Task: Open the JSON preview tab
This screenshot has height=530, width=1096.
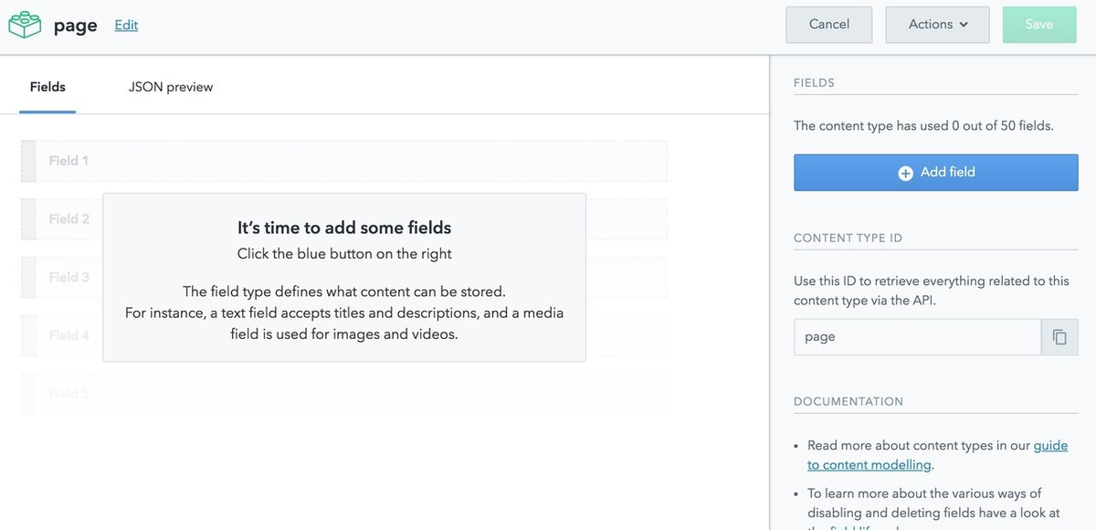Action: (x=171, y=87)
